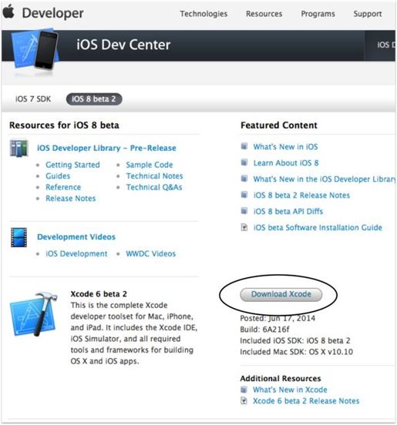The width and height of the screenshot is (397, 425).
Task: Click the iOS Dev Center banner title
Action: pos(123,45)
